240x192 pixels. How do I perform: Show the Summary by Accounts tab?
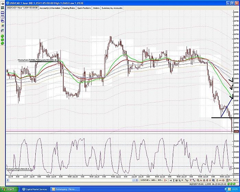(x=112, y=8)
